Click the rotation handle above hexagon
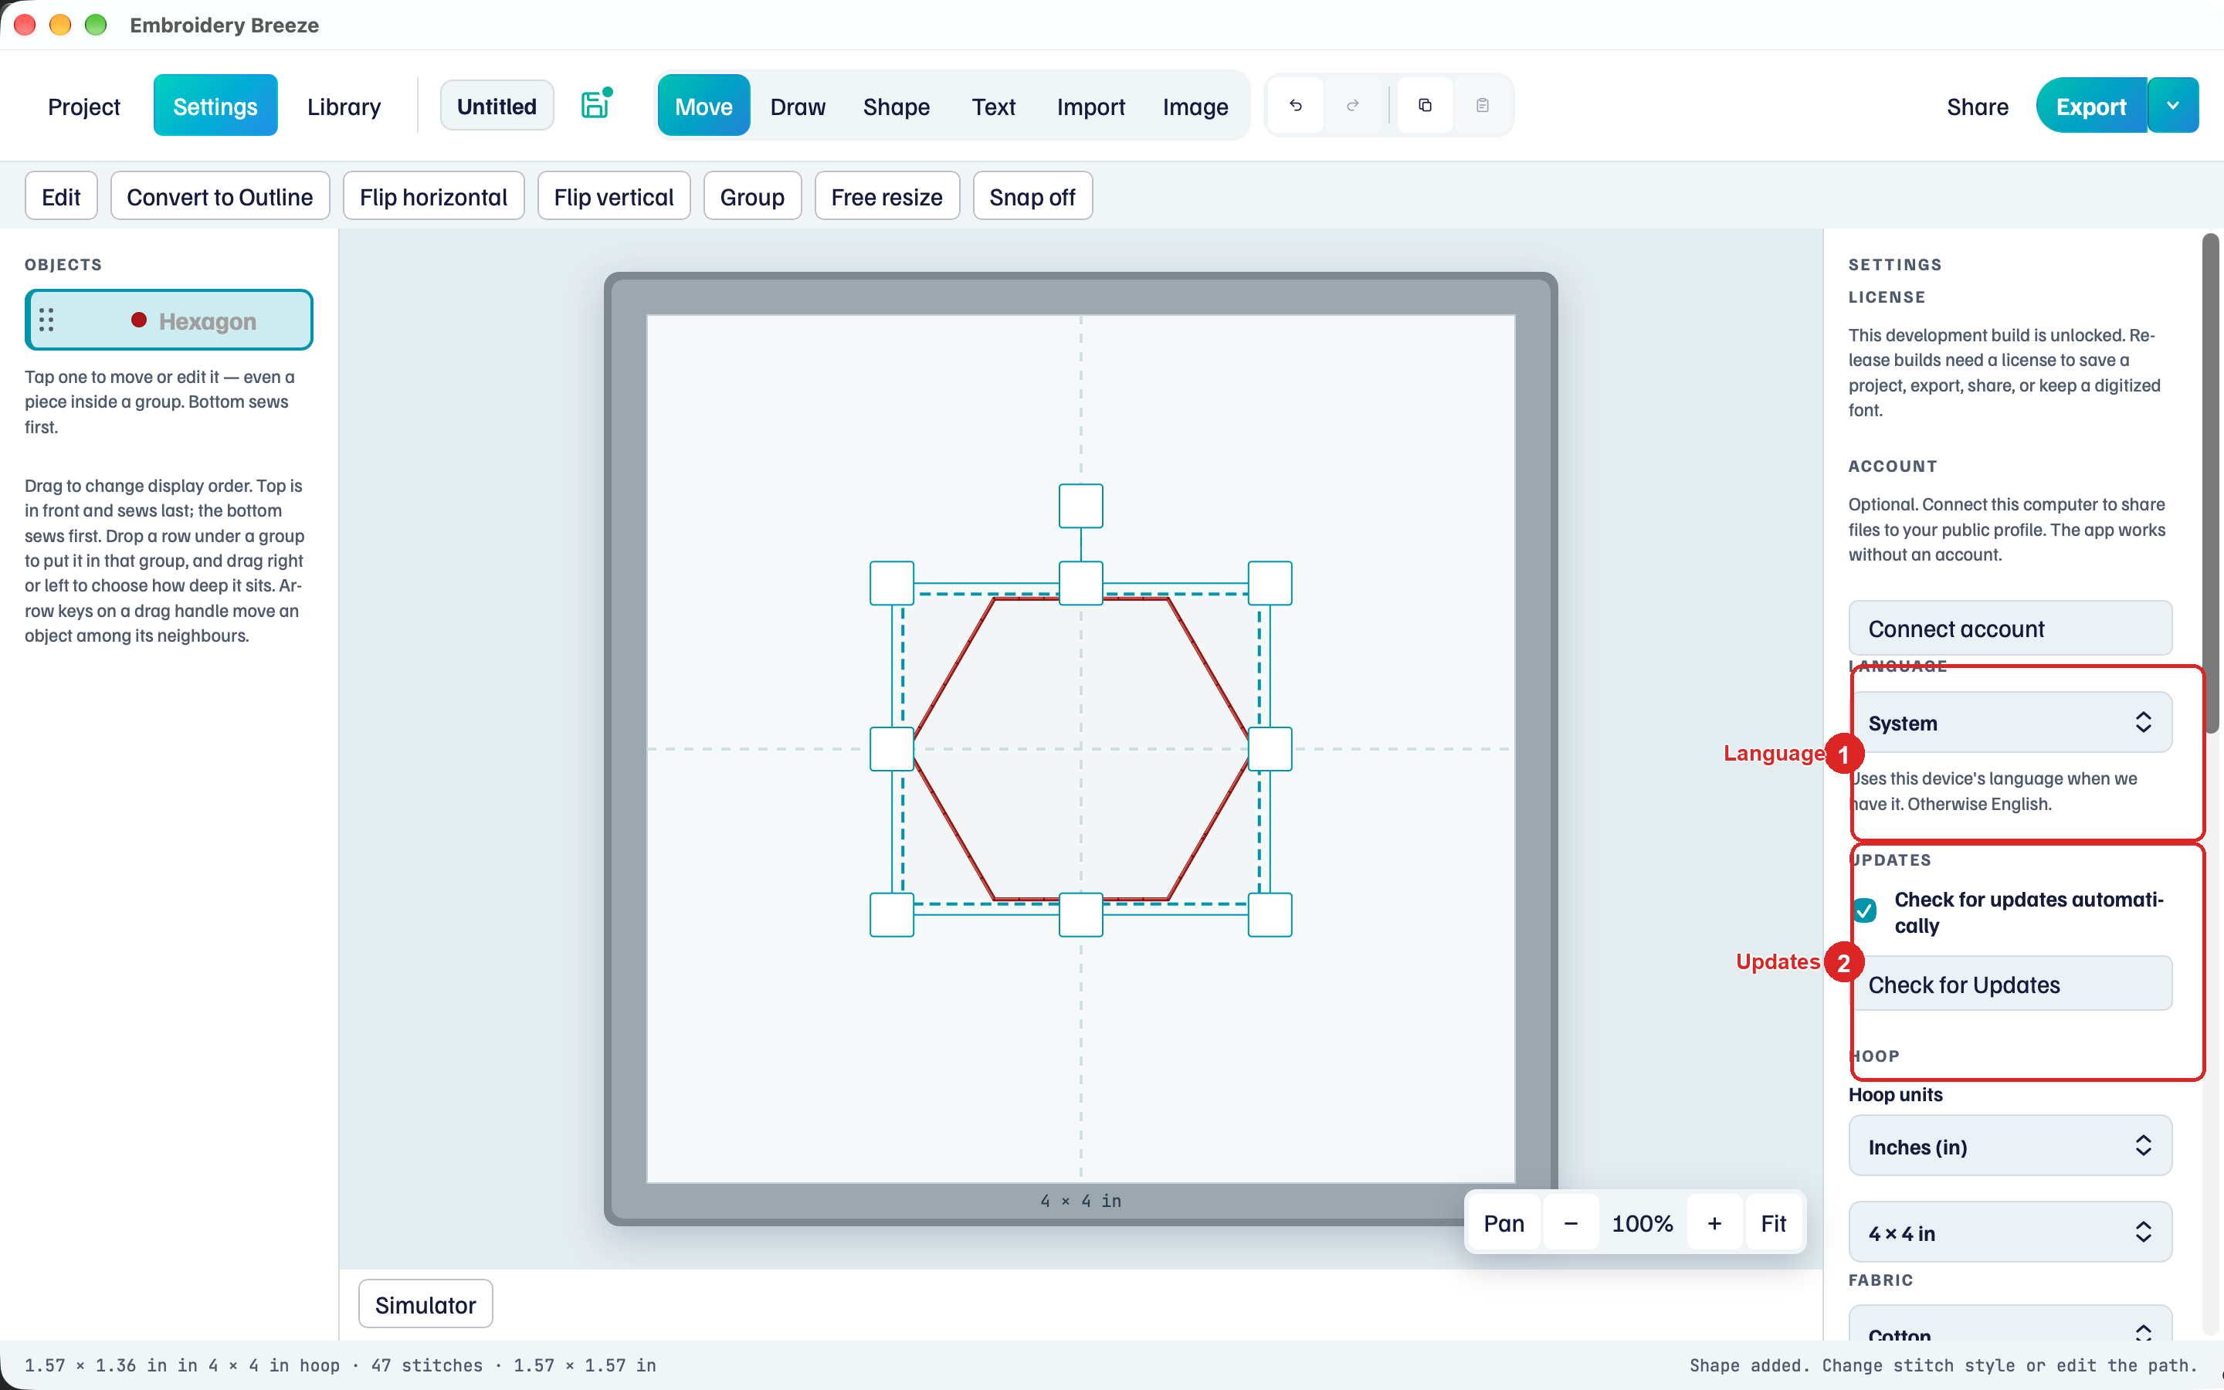The height and width of the screenshot is (1390, 2224). 1081,506
